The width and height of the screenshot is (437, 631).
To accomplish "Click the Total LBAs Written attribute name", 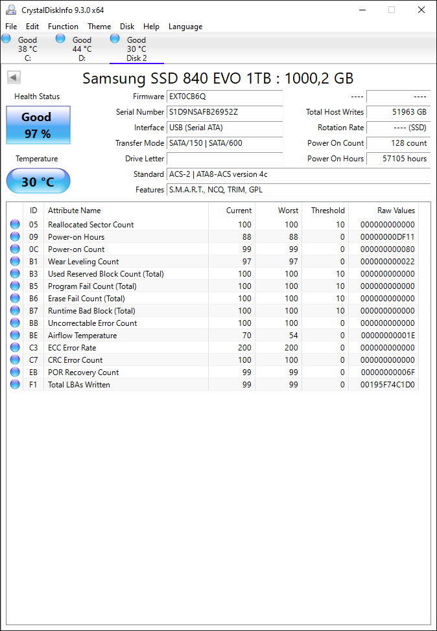I will 79,385.
